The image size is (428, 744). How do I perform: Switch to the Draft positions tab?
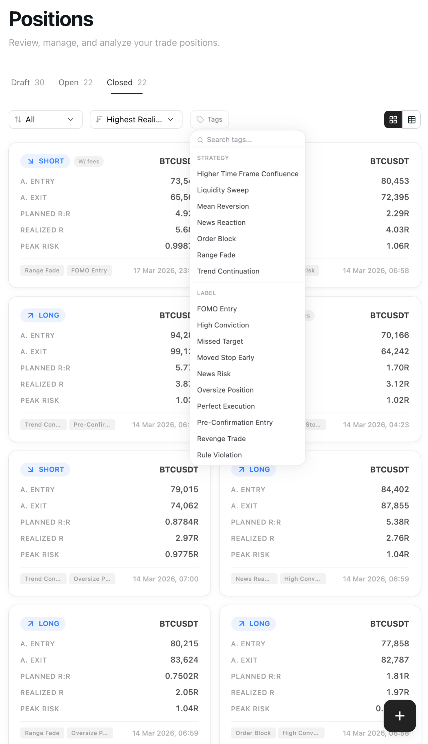28,83
